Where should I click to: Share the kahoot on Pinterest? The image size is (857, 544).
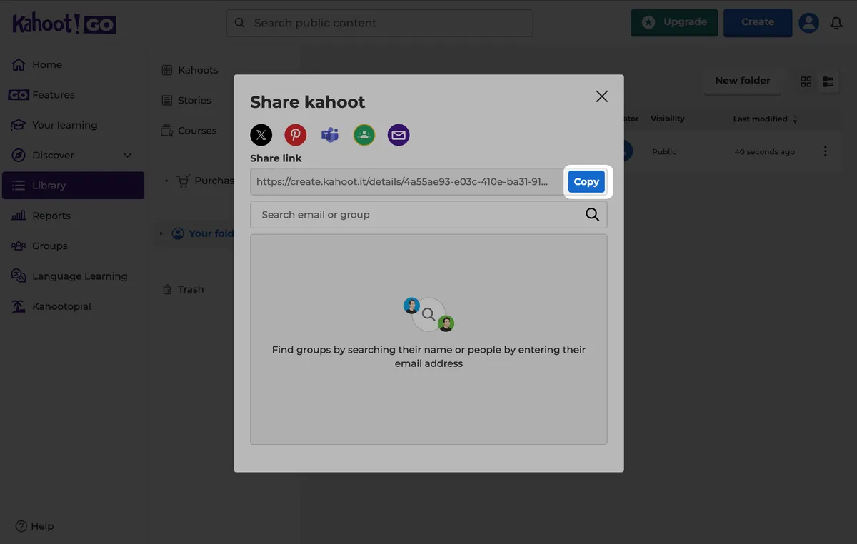tap(296, 135)
